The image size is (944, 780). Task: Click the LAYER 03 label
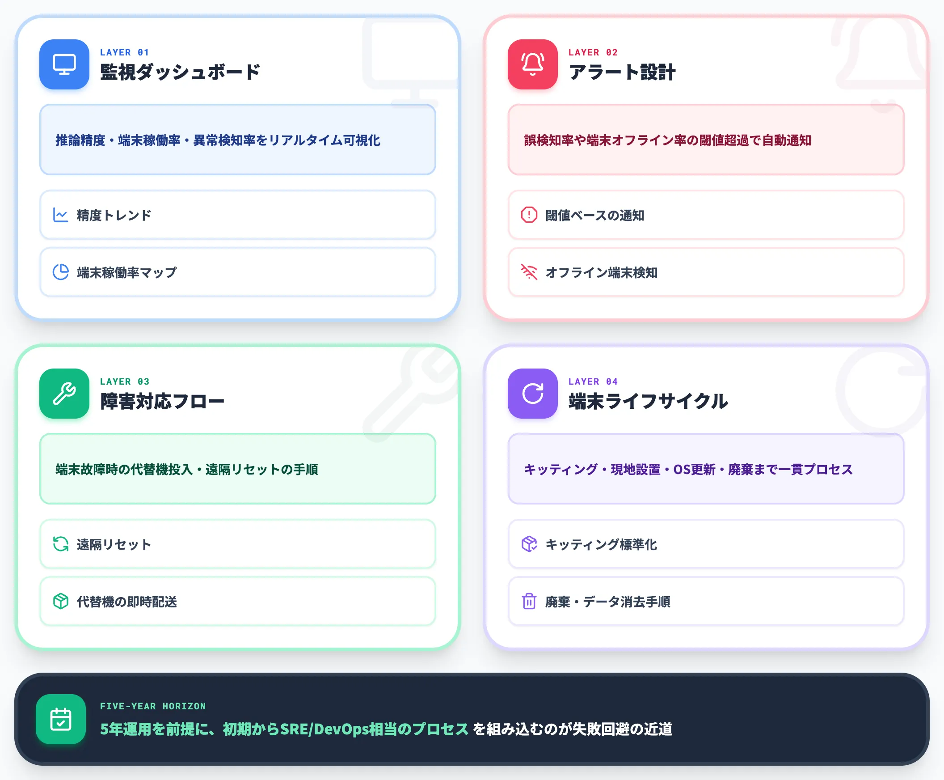[x=124, y=382]
